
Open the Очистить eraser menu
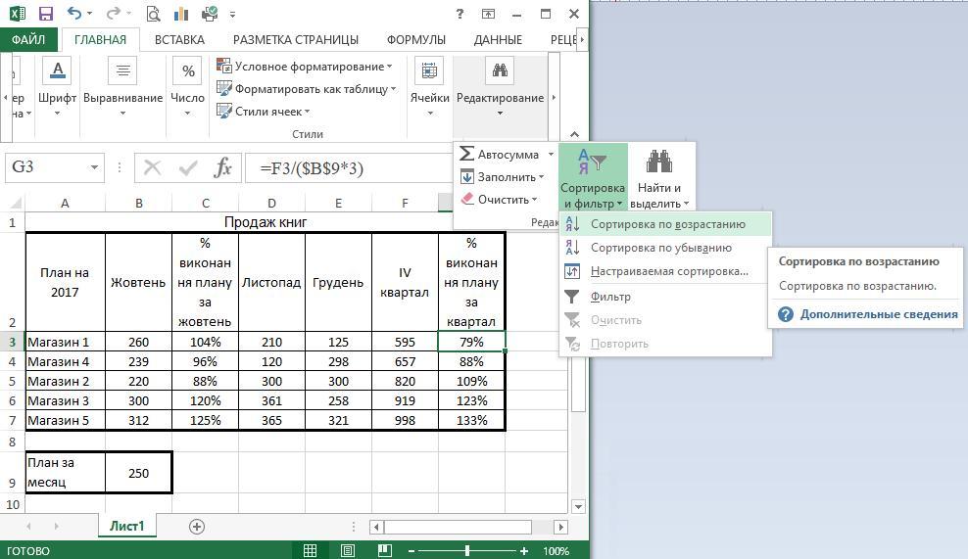[499, 200]
